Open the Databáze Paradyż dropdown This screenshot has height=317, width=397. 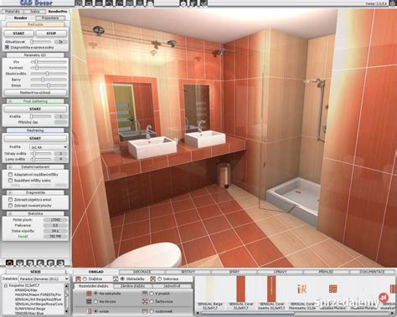point(44,279)
